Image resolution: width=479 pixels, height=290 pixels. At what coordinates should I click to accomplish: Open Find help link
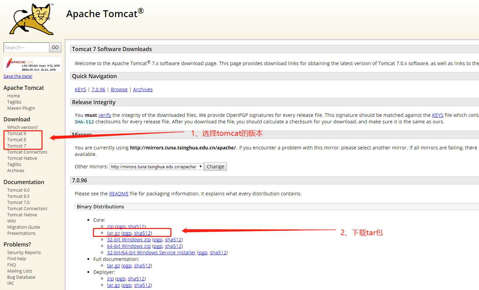16,258
